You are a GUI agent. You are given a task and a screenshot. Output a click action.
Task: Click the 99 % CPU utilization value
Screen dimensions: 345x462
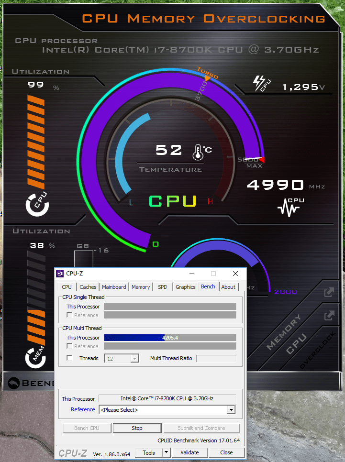coord(36,85)
